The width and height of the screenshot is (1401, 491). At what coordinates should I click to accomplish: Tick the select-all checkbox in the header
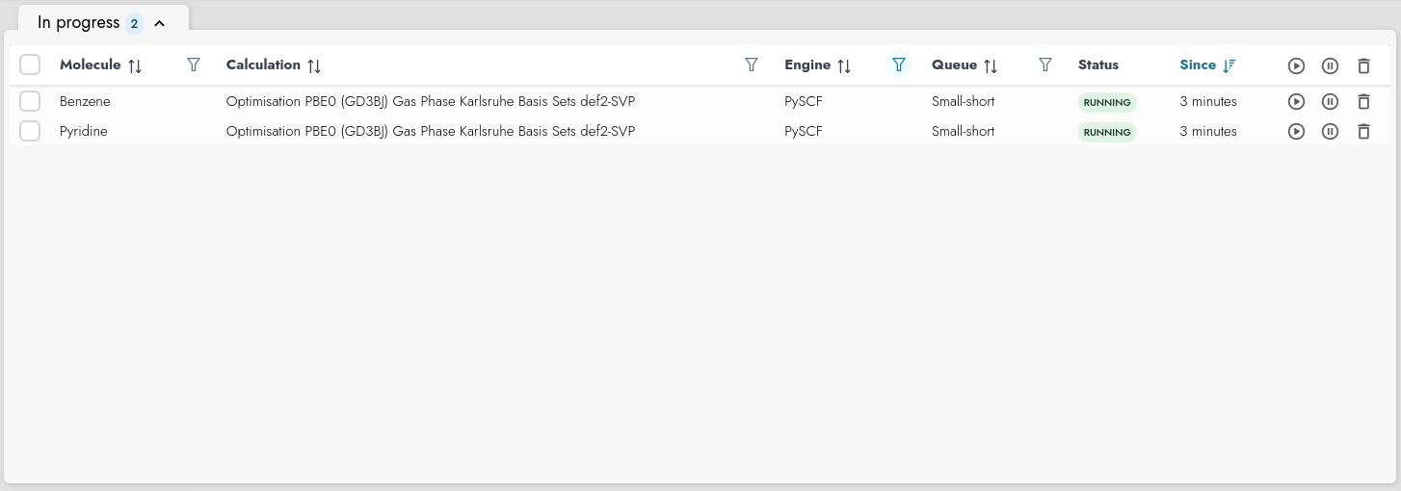pos(30,65)
